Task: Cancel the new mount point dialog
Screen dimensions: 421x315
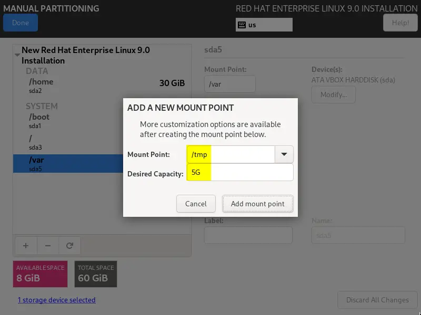Action: click(196, 204)
